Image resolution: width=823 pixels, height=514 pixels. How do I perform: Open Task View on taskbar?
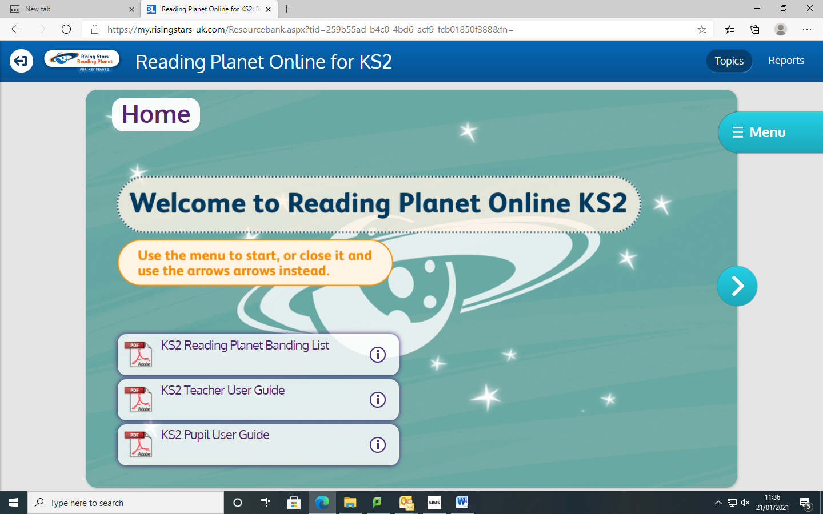tap(265, 503)
